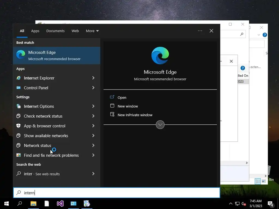Viewport: 279px width, 209px height.
Task: Open the installer disc taskbar icon
Action: point(87,204)
